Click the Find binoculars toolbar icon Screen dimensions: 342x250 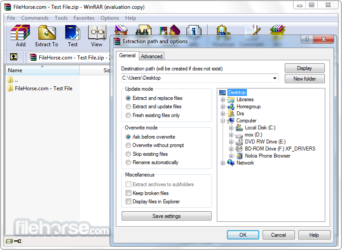point(143,30)
